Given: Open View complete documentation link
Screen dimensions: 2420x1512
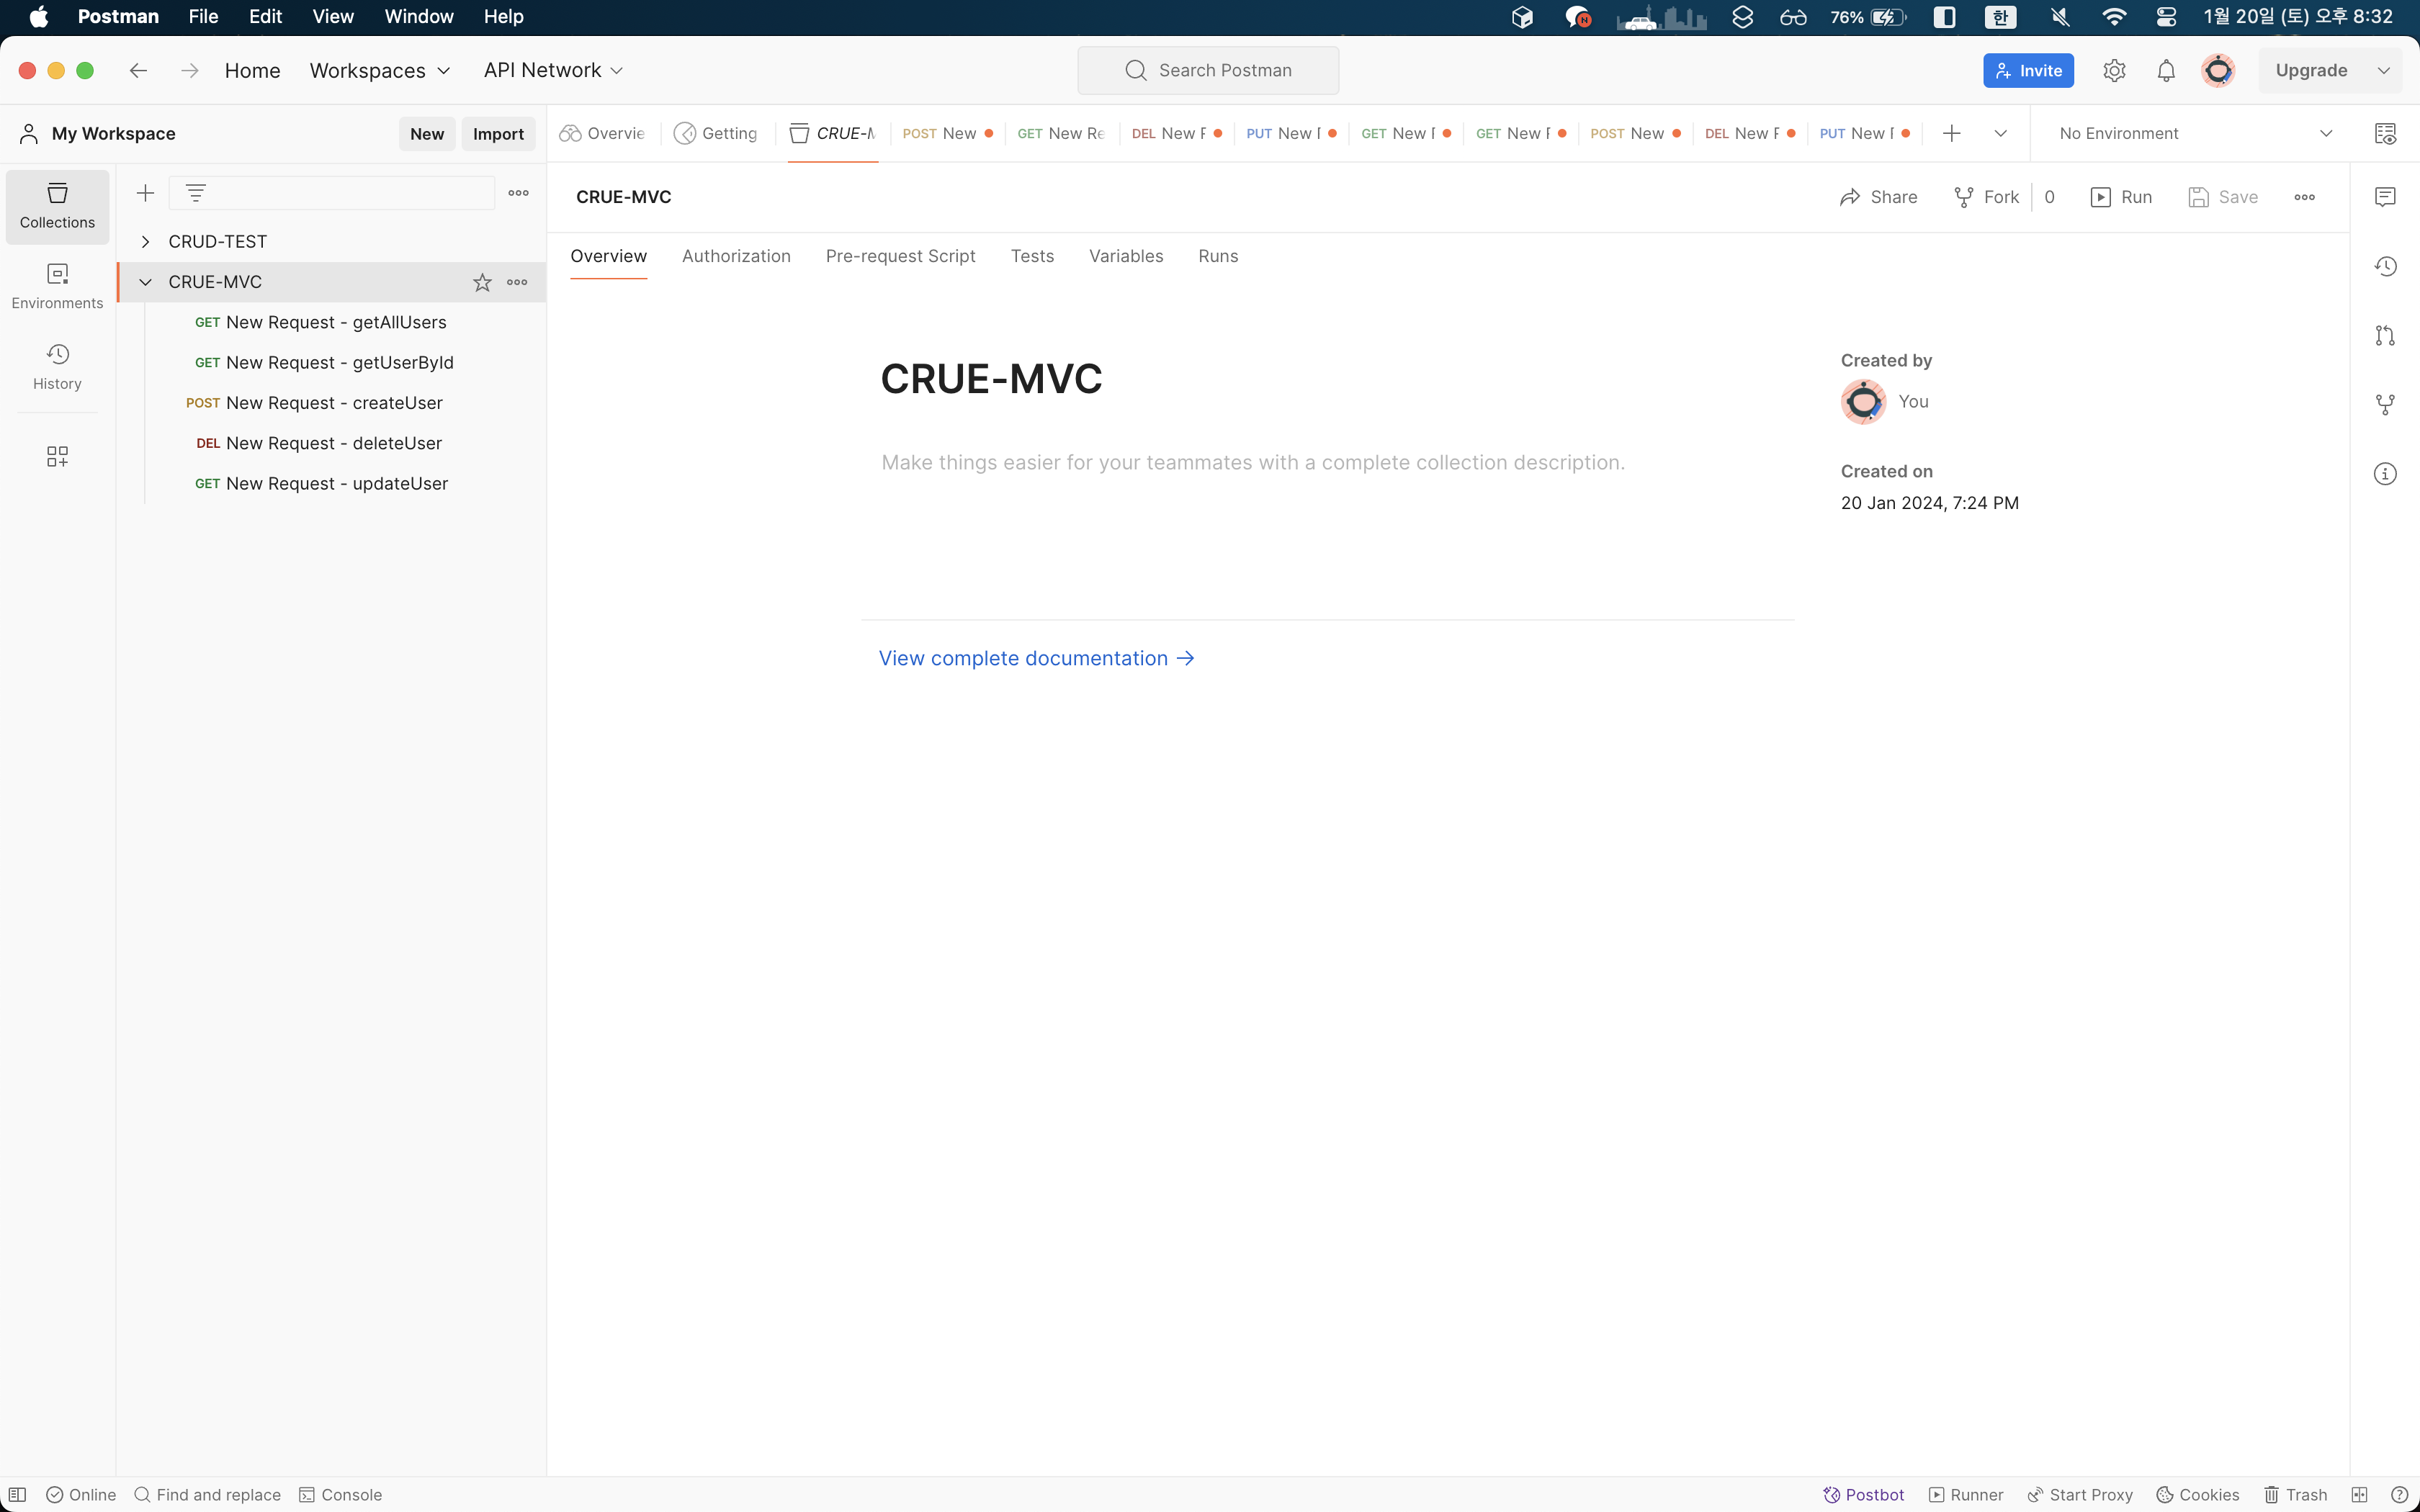Looking at the screenshot, I should 1036,658.
